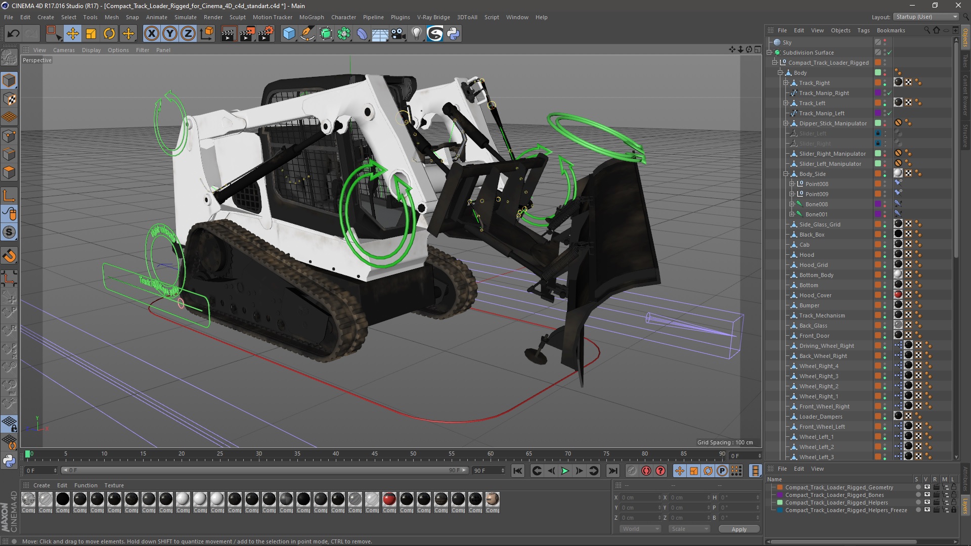Toggle X axis lock icon
The width and height of the screenshot is (971, 546).
[x=151, y=34]
